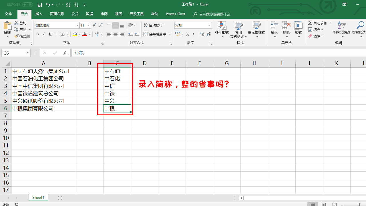Image resolution: width=366 pixels, height=206 pixels.
Task: Apply bold formatting
Action: click(x=37, y=34)
